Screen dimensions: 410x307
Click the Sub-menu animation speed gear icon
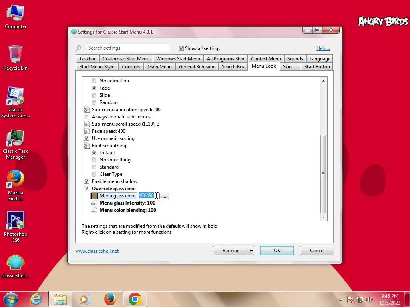coord(86,110)
